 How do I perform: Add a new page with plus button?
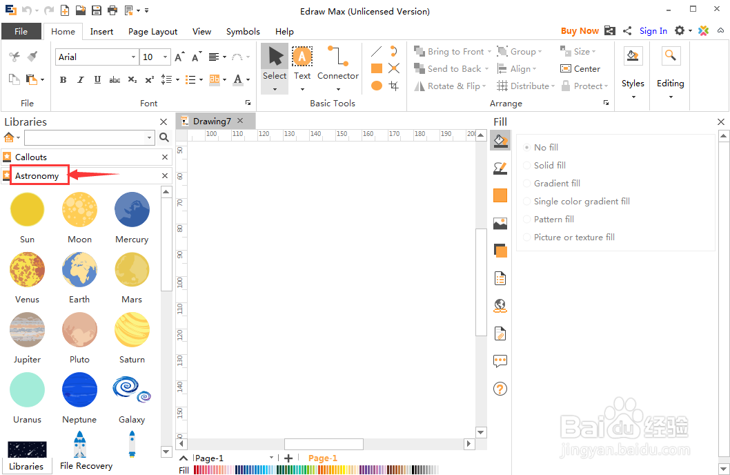(288, 458)
